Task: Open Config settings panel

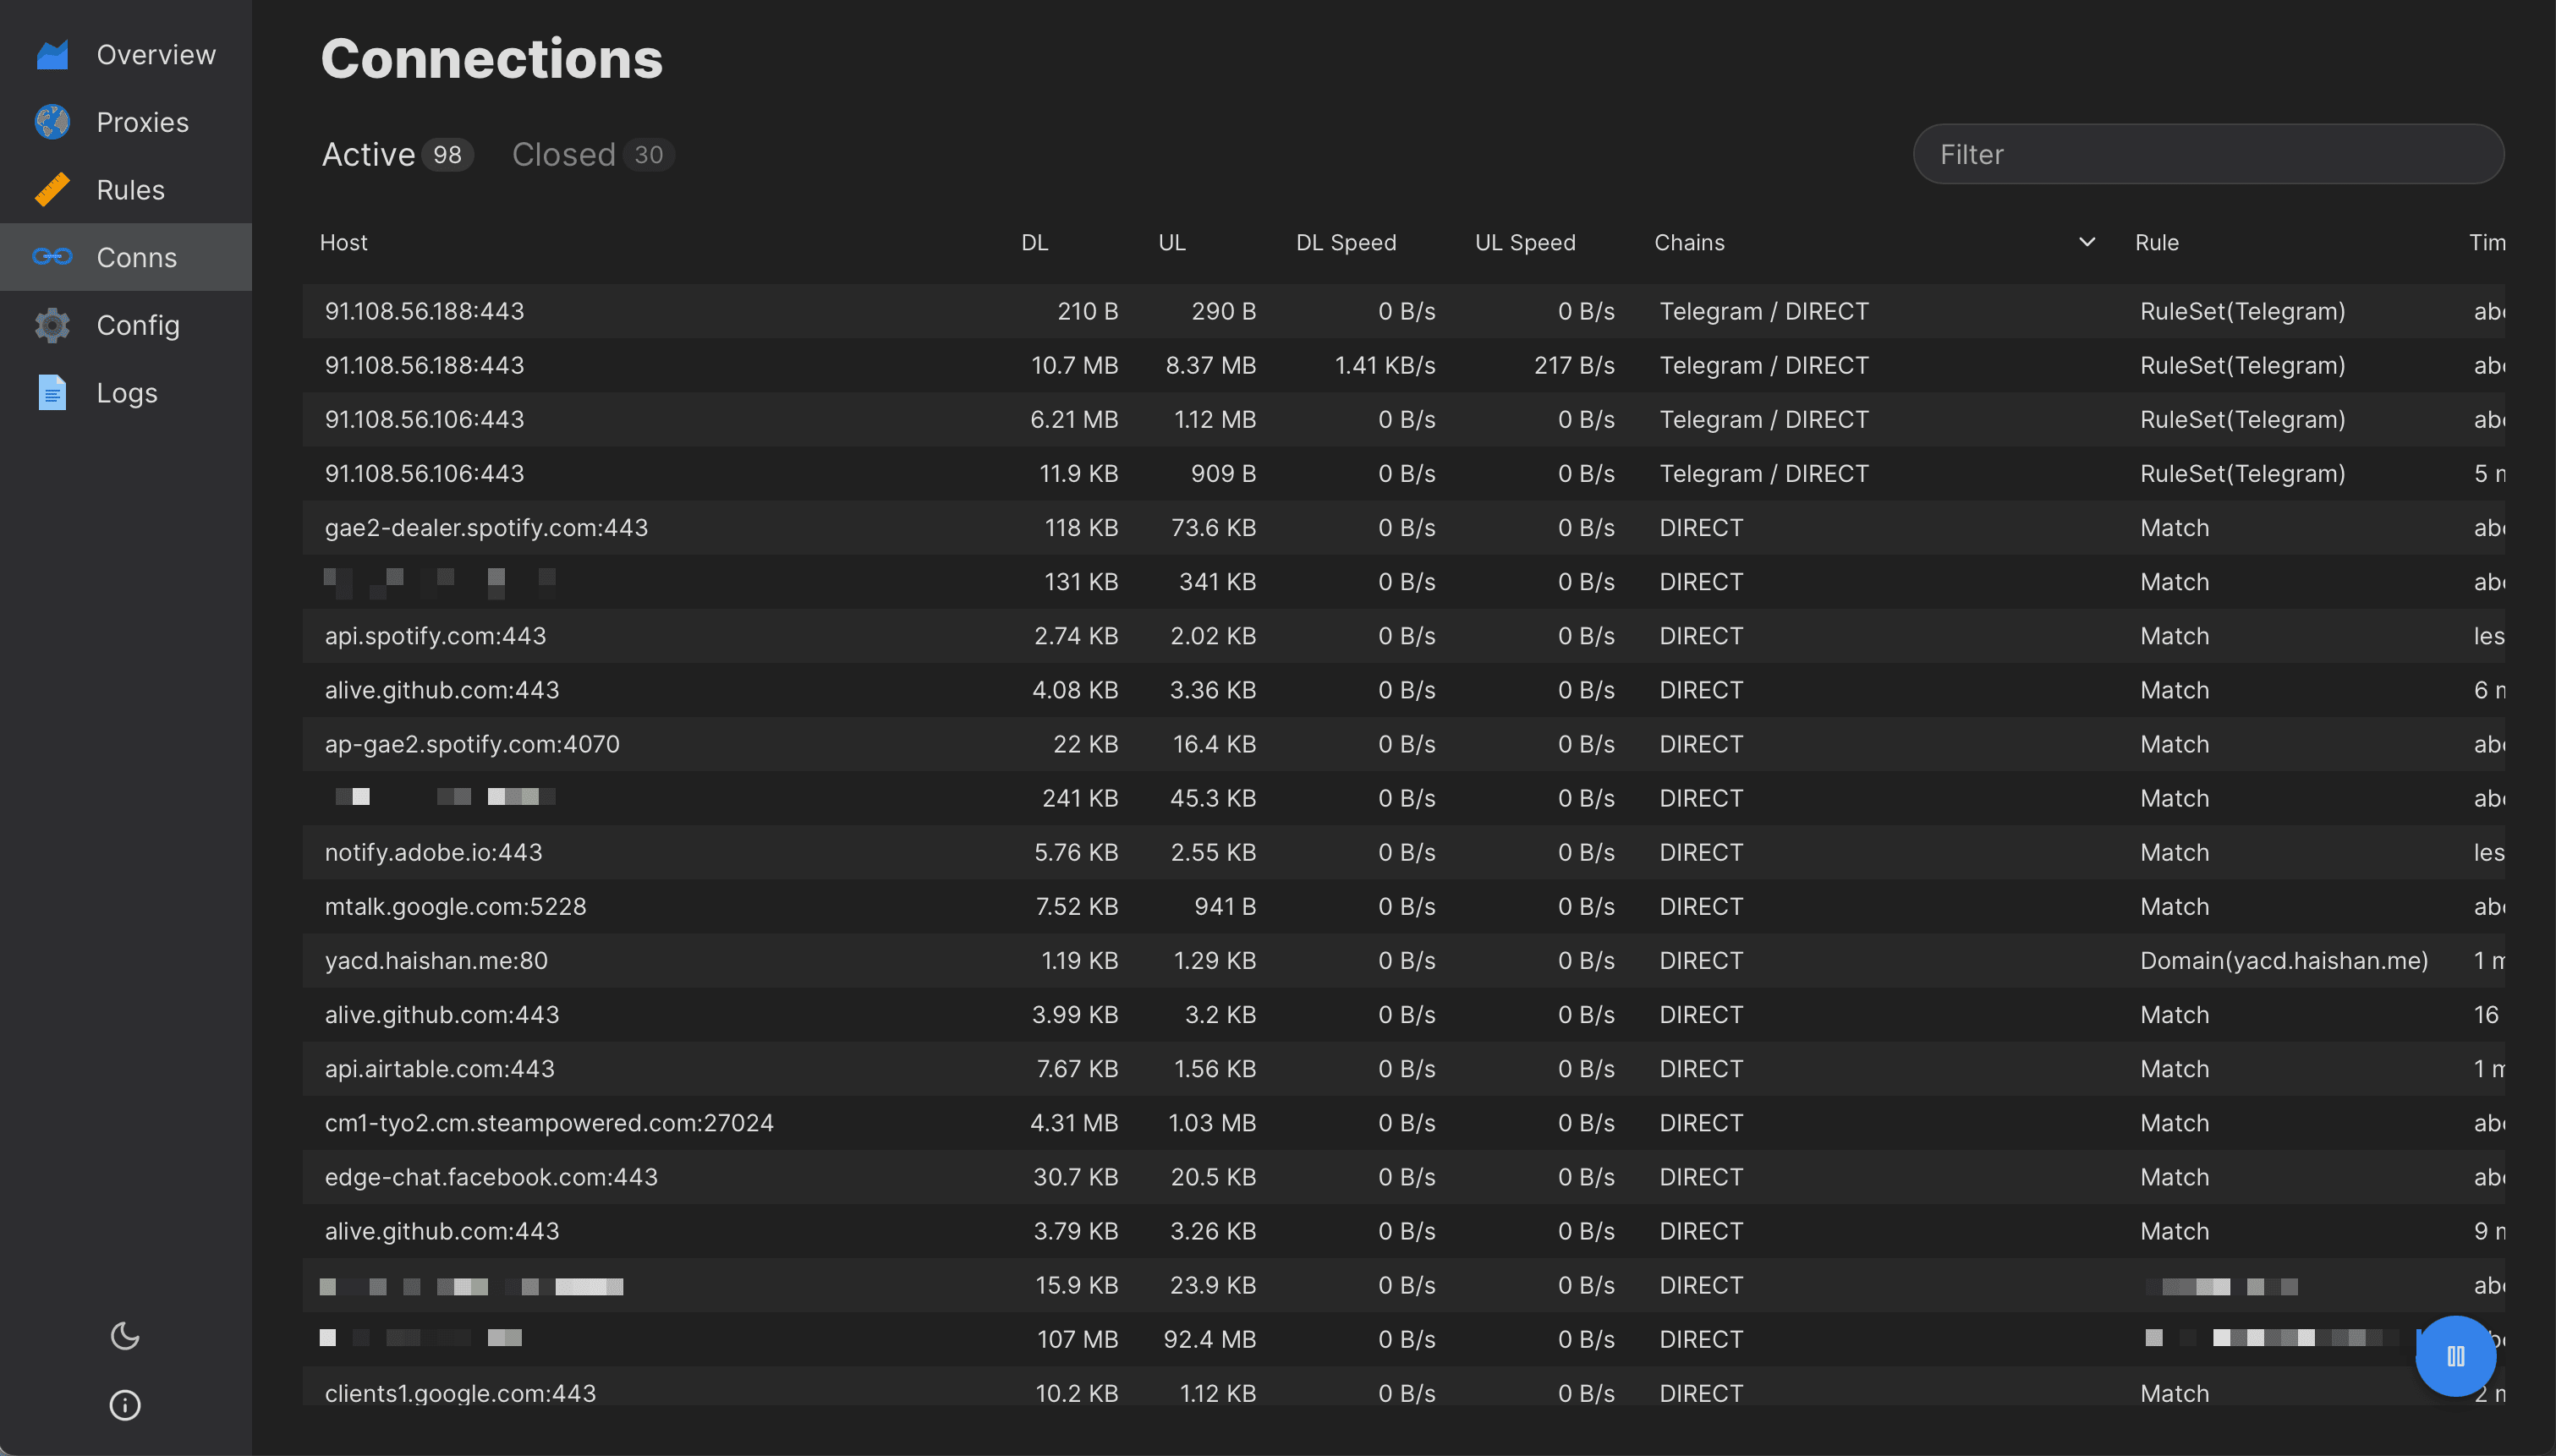Action: tap(137, 323)
